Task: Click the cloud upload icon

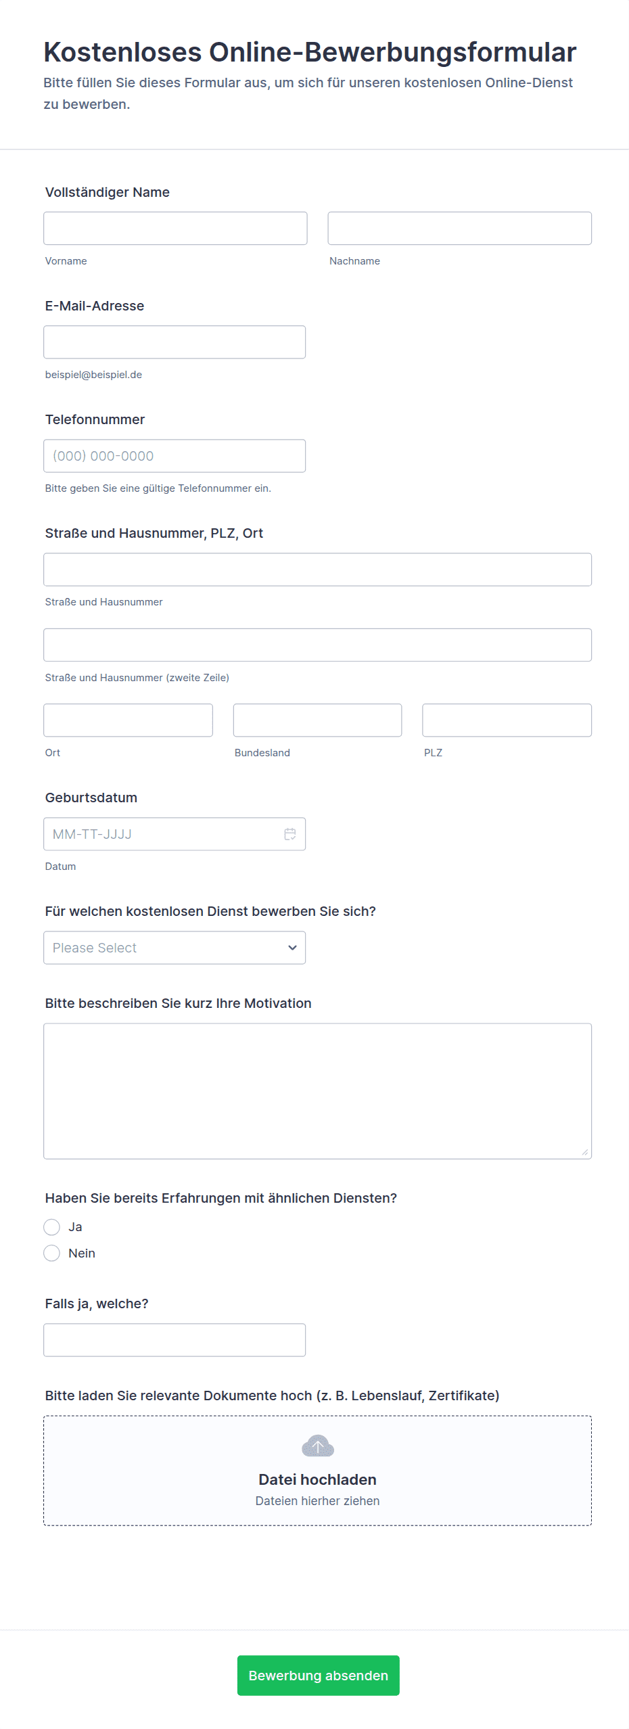Action: tap(317, 1446)
